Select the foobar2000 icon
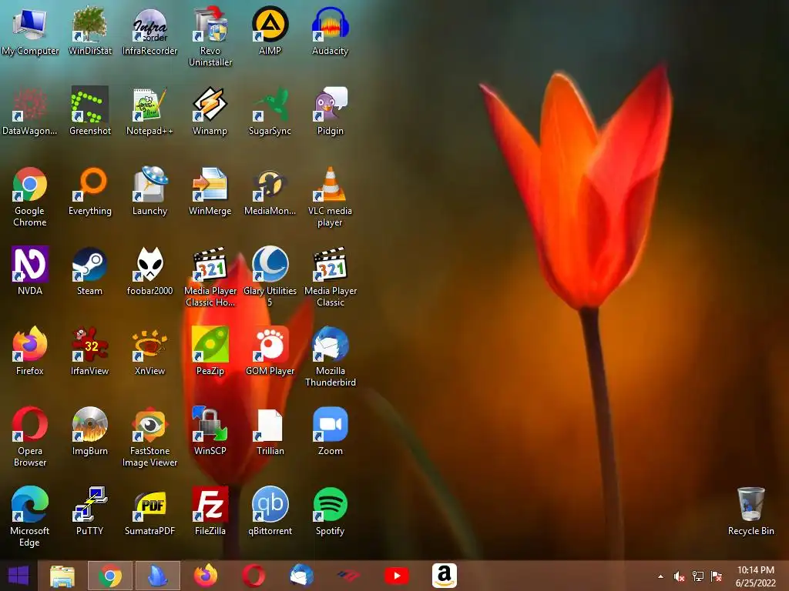 pyautogui.click(x=150, y=272)
